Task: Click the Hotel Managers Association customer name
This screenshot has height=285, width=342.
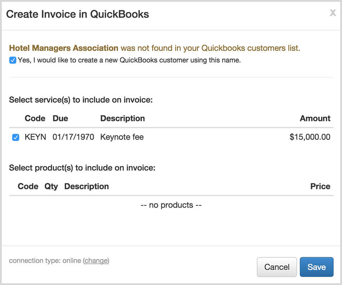Action: [64, 48]
